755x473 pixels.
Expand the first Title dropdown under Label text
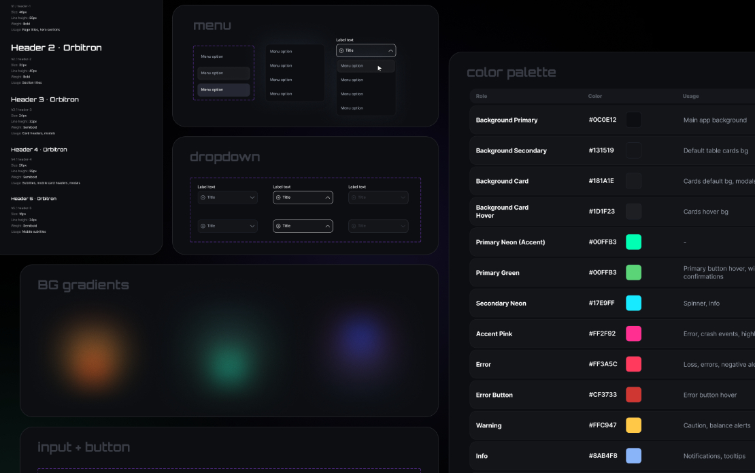pyautogui.click(x=227, y=197)
